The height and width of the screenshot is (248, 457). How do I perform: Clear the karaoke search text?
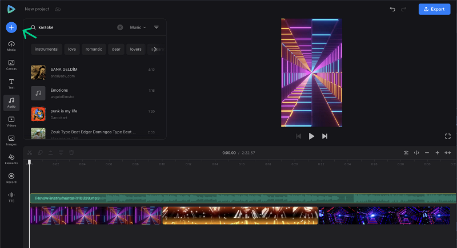(120, 27)
